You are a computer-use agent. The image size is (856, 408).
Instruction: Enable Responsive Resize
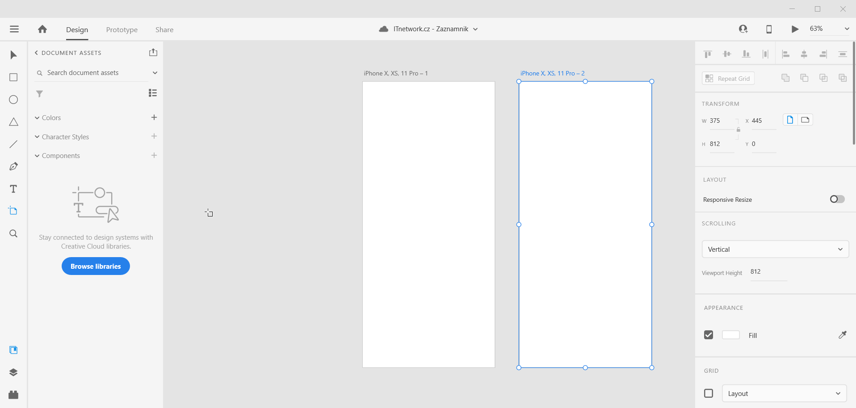pos(837,199)
